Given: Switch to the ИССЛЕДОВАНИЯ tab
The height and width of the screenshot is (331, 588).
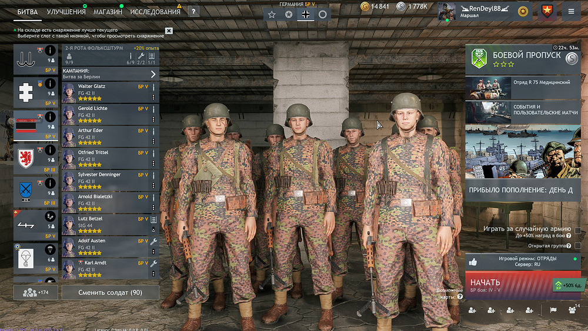Looking at the screenshot, I should pos(155,12).
